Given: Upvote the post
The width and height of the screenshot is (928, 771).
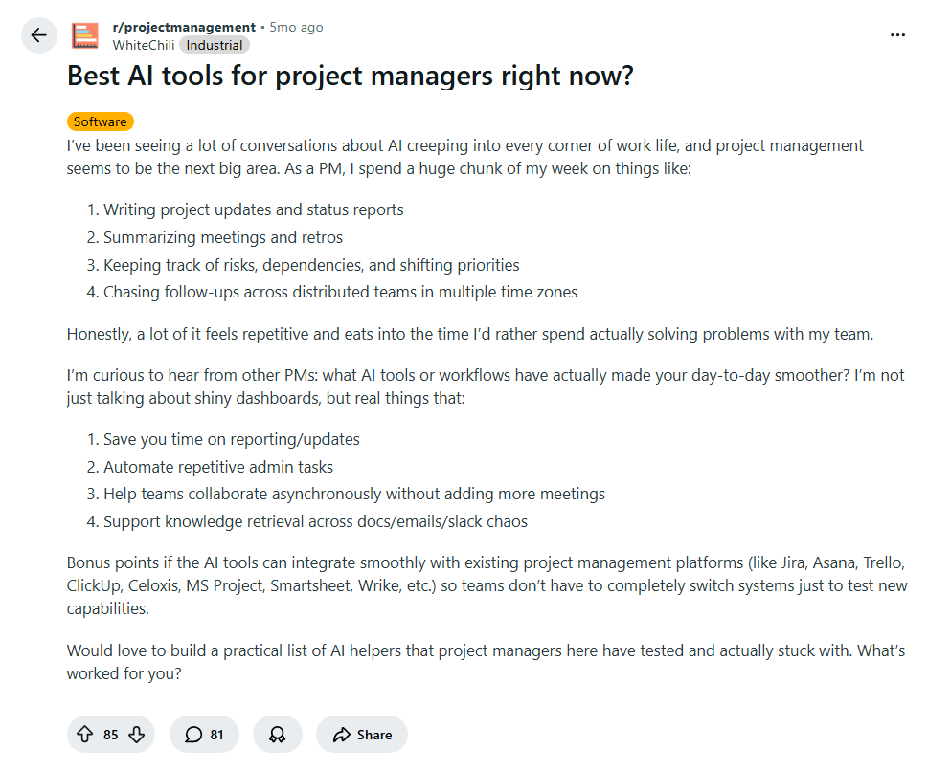Looking at the screenshot, I should pos(84,735).
